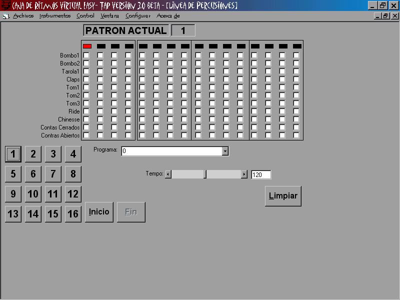The width and height of the screenshot is (400, 300).
Task: Click the tempo value field showing 120
Action: [261, 174]
